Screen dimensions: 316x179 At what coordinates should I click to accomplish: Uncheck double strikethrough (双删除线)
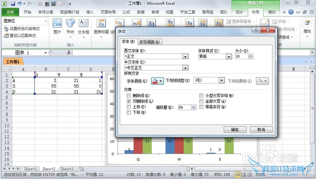129,101
